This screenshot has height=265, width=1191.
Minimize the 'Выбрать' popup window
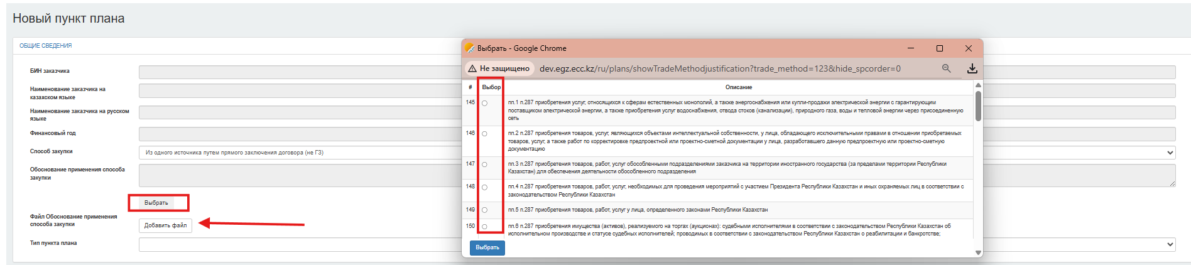tap(911, 48)
